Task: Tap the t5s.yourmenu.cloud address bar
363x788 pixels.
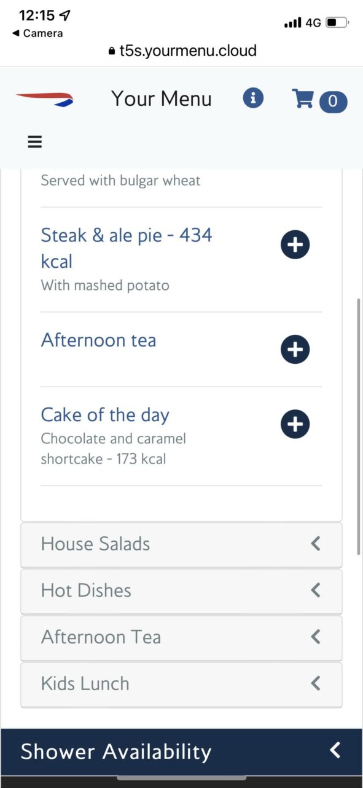Action: (182, 51)
